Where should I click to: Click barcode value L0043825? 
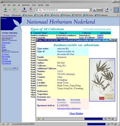[x=62, y=103]
